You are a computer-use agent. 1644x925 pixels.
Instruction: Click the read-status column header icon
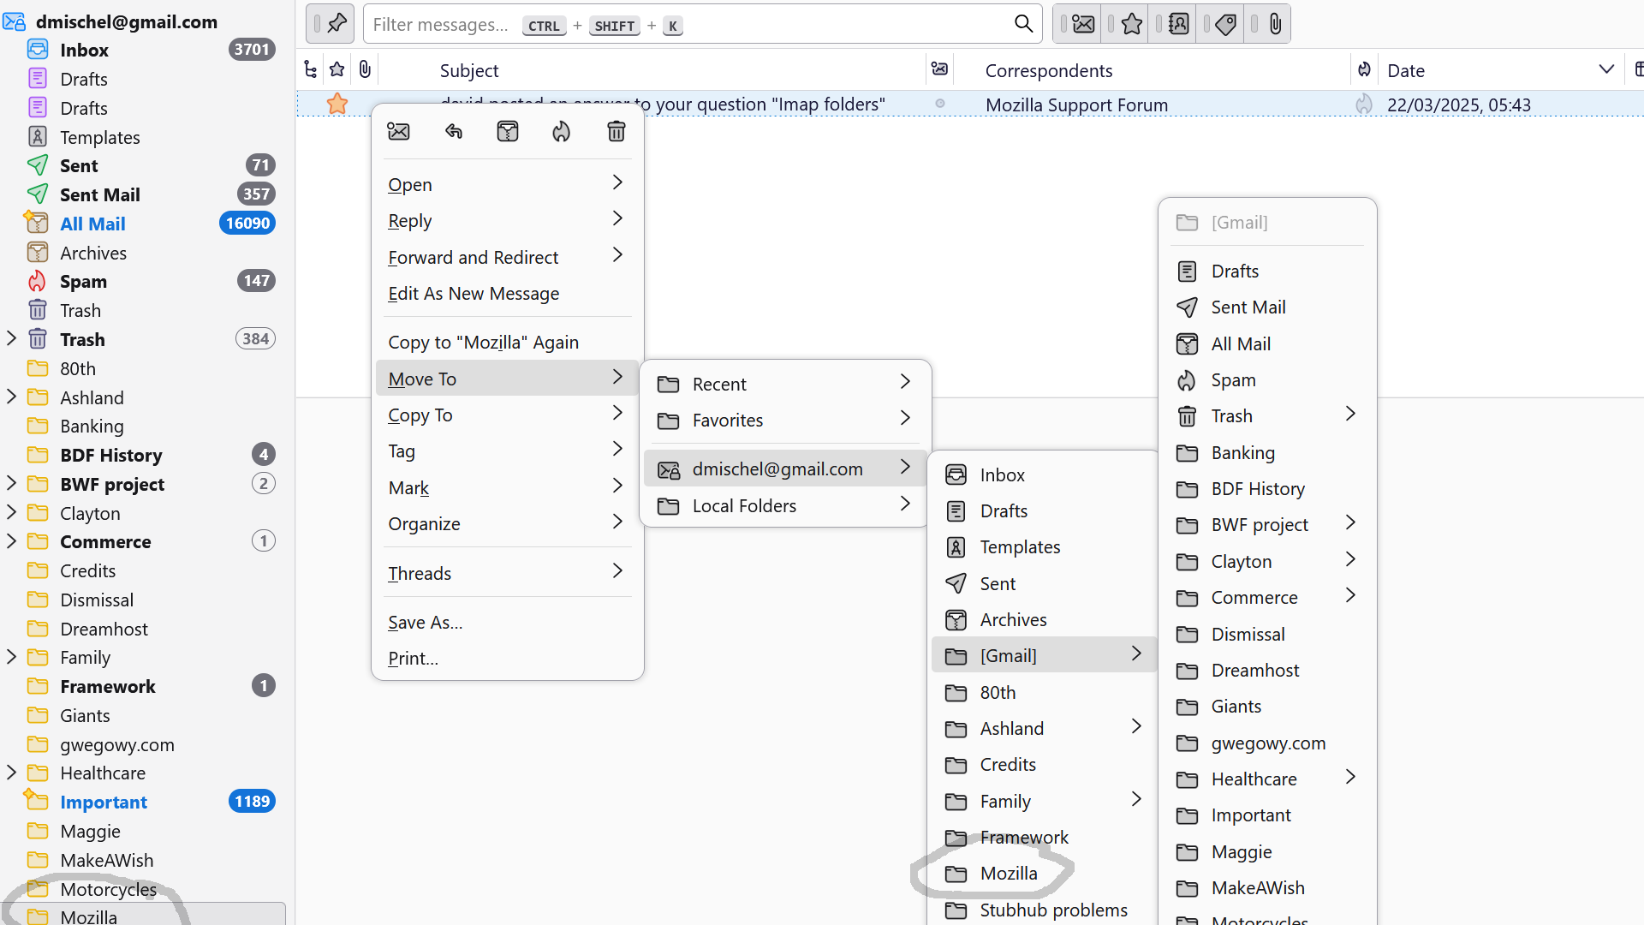tap(939, 69)
